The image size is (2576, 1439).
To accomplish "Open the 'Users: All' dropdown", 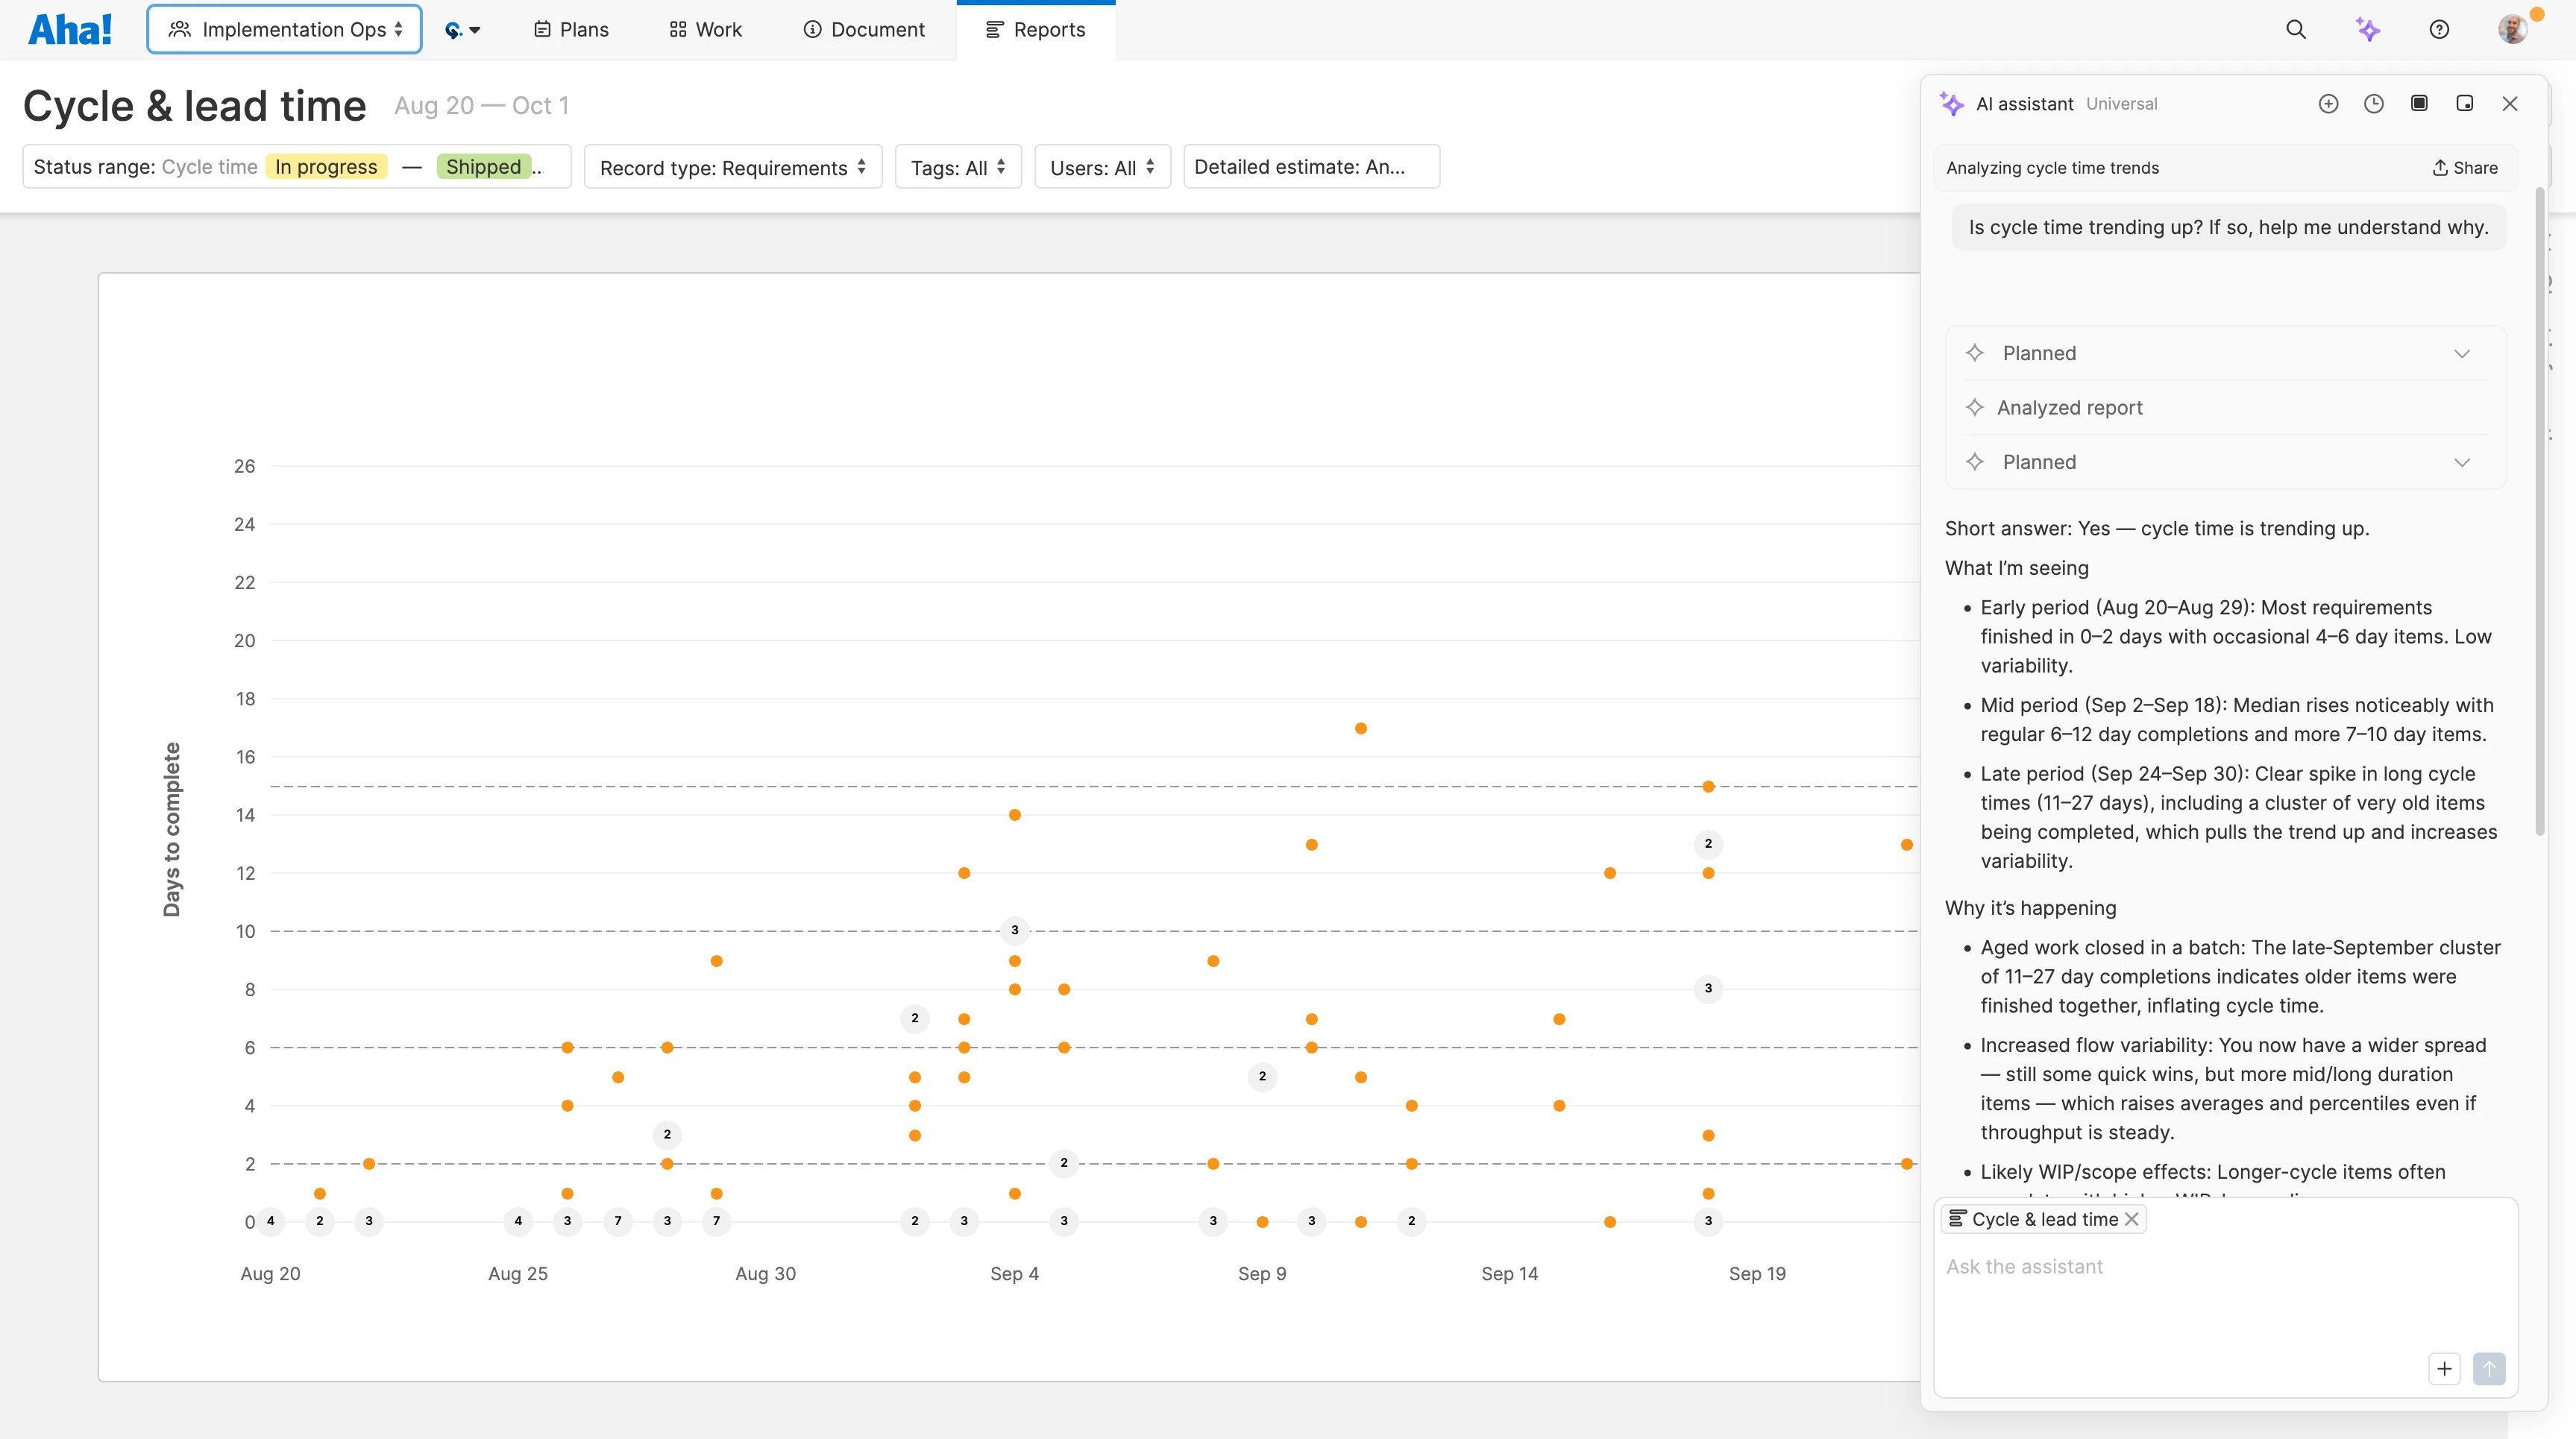I will tap(1100, 167).
